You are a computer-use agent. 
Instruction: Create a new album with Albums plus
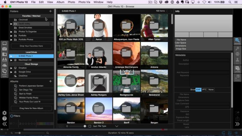[x=50, y=81]
